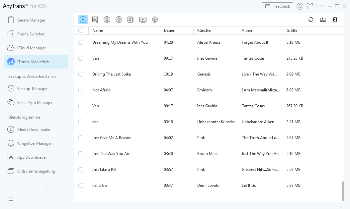Toggle the select-all checkbox in header

coord(81,30)
